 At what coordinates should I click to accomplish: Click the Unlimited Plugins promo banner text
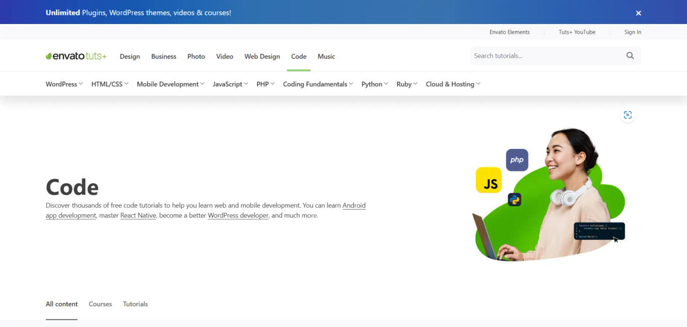(139, 13)
